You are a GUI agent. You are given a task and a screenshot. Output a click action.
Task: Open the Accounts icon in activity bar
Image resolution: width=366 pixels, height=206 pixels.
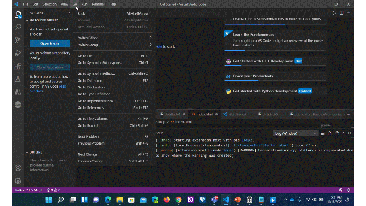[x=18, y=168]
